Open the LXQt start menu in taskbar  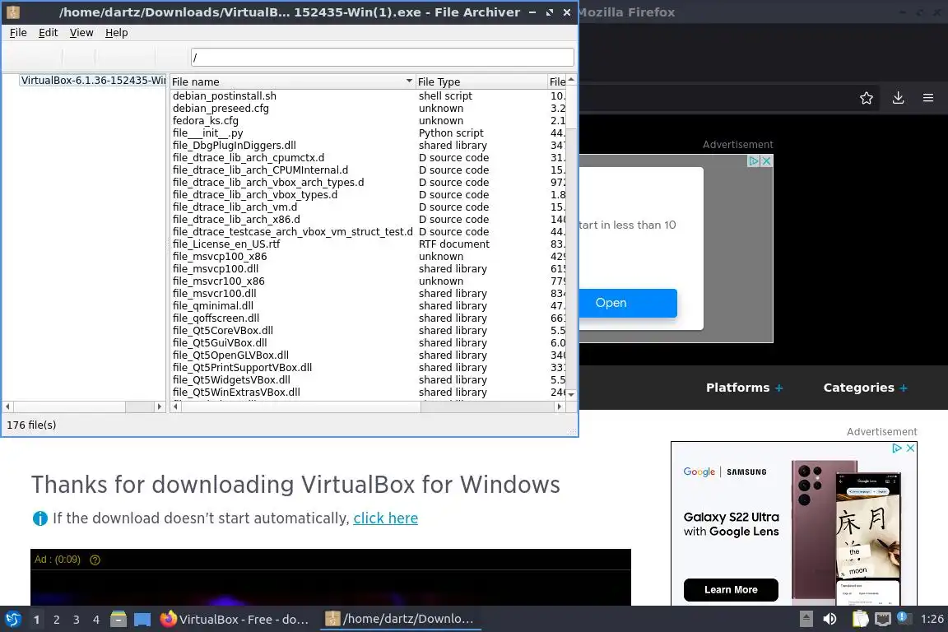pyautogui.click(x=12, y=620)
